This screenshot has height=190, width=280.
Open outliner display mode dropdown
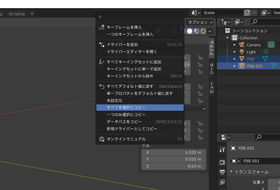pos(239,22)
